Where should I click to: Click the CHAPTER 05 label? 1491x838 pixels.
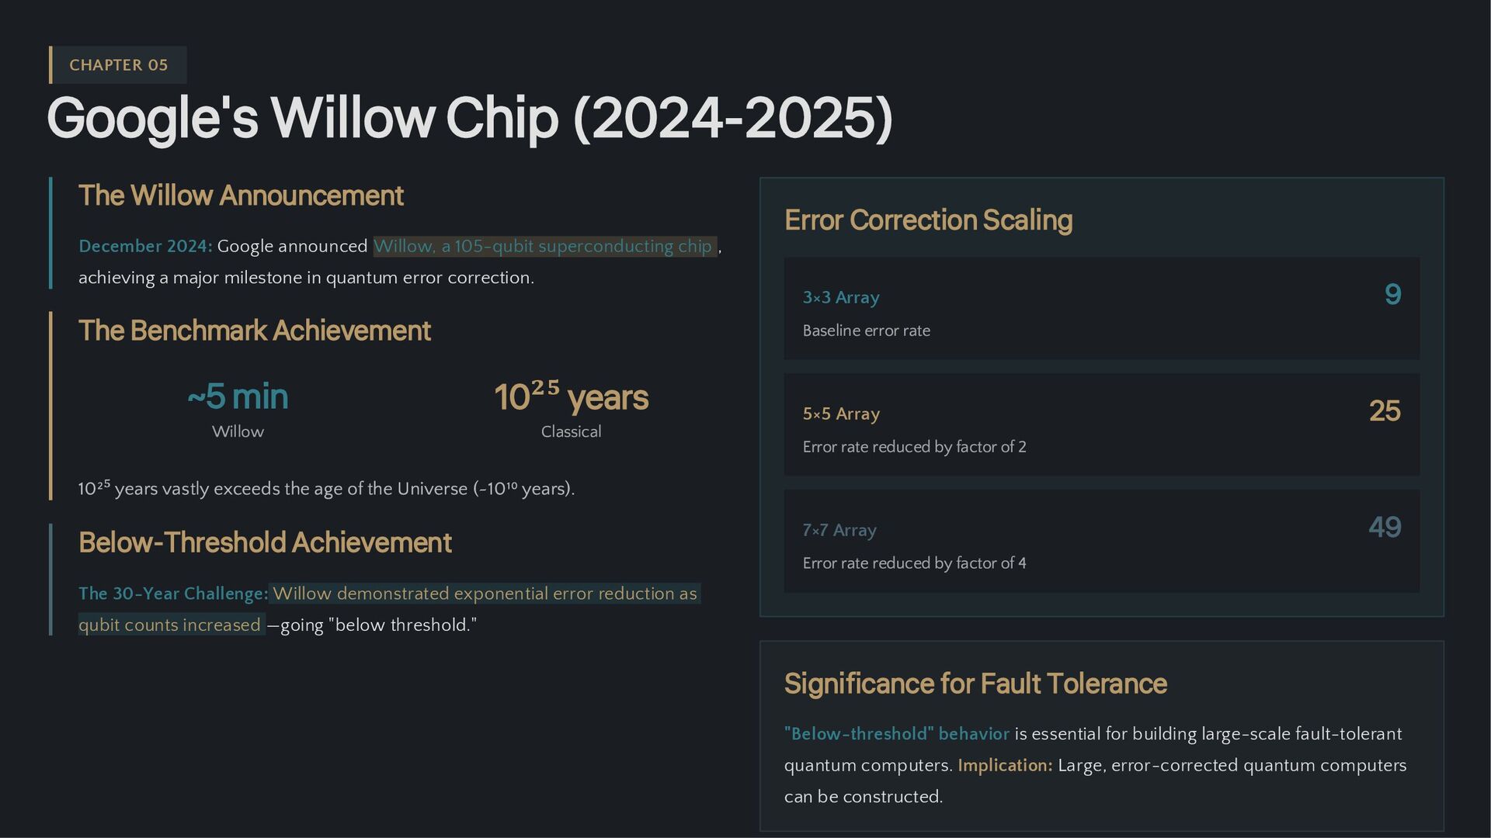pos(118,65)
